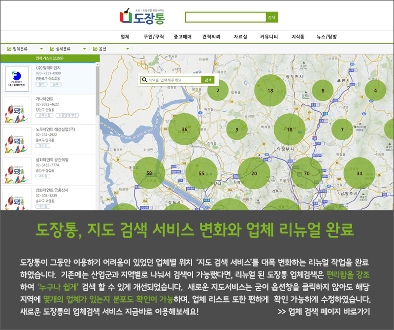Click the 도장통 site logo
Screen dimensions: 394x330
(142, 17)
